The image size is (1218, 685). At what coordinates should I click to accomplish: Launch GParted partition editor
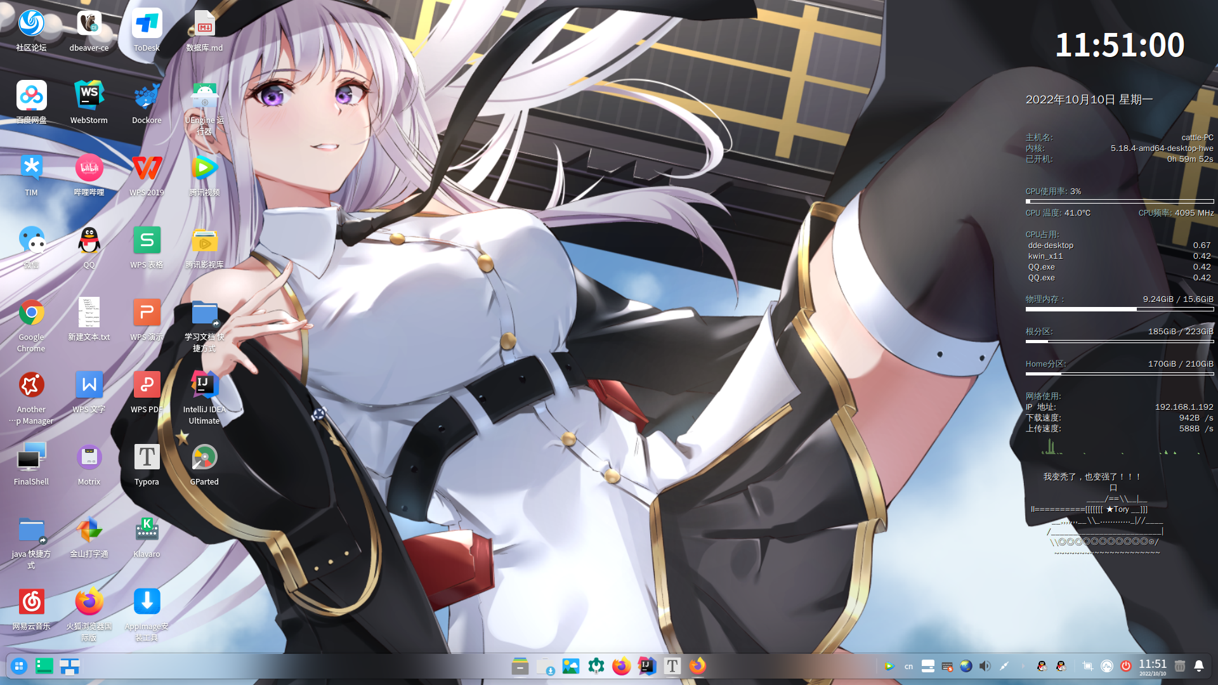pyautogui.click(x=204, y=457)
